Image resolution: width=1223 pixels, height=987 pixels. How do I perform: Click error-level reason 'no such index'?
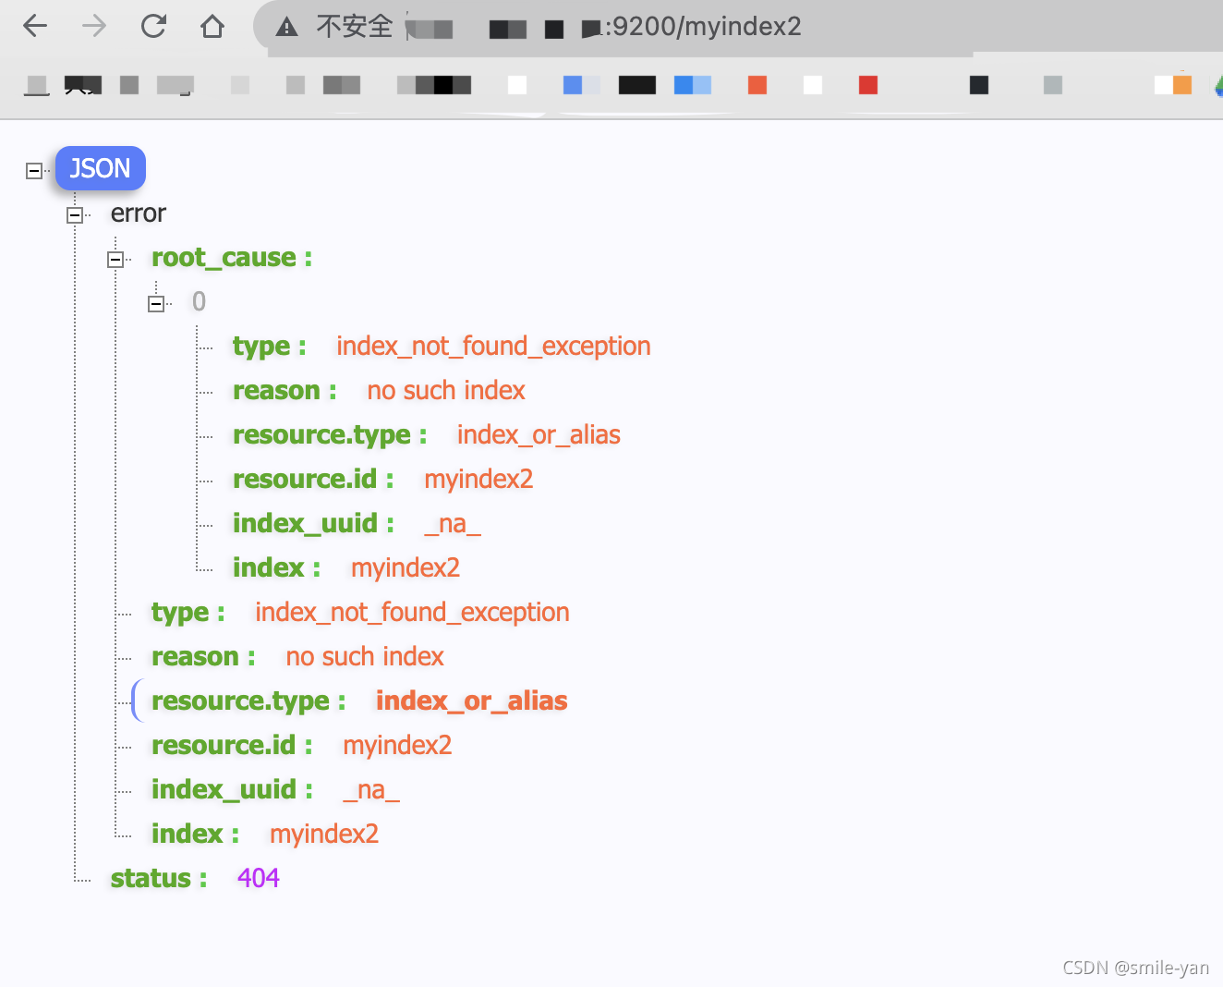pos(365,657)
